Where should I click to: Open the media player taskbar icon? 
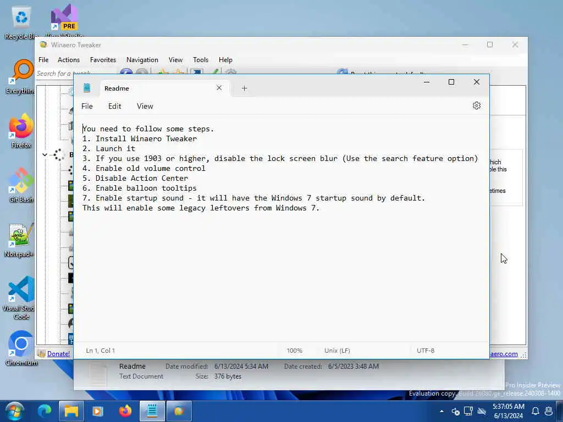tap(98, 411)
